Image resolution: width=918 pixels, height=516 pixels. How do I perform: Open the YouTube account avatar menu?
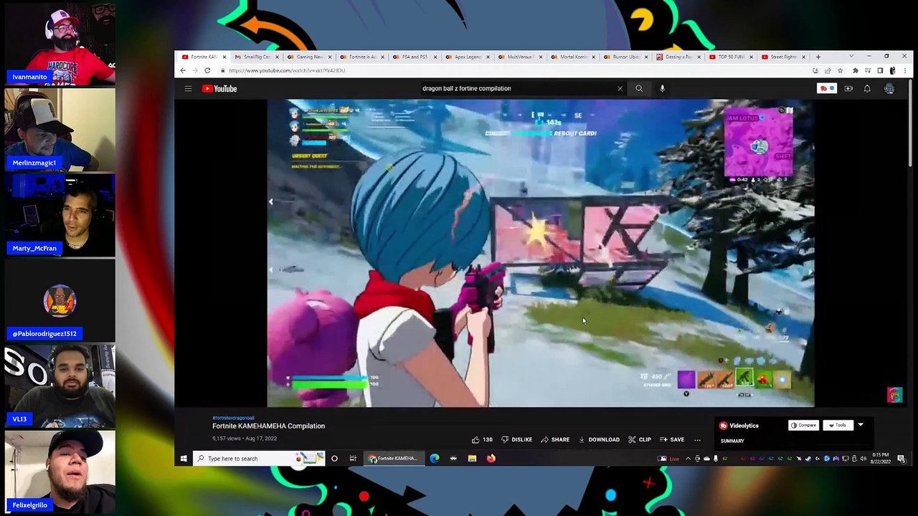coord(889,89)
